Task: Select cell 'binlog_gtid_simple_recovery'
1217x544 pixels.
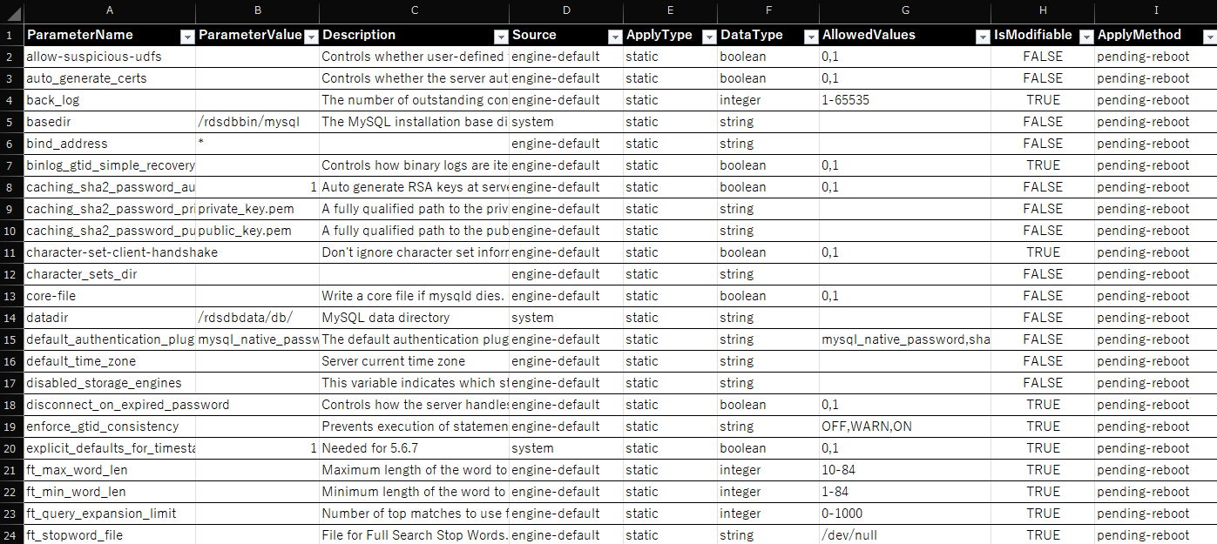Action: pos(109,165)
